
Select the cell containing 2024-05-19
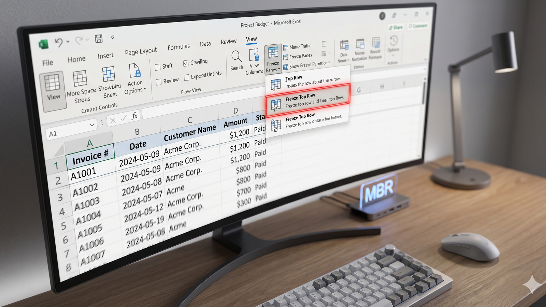tap(144, 226)
